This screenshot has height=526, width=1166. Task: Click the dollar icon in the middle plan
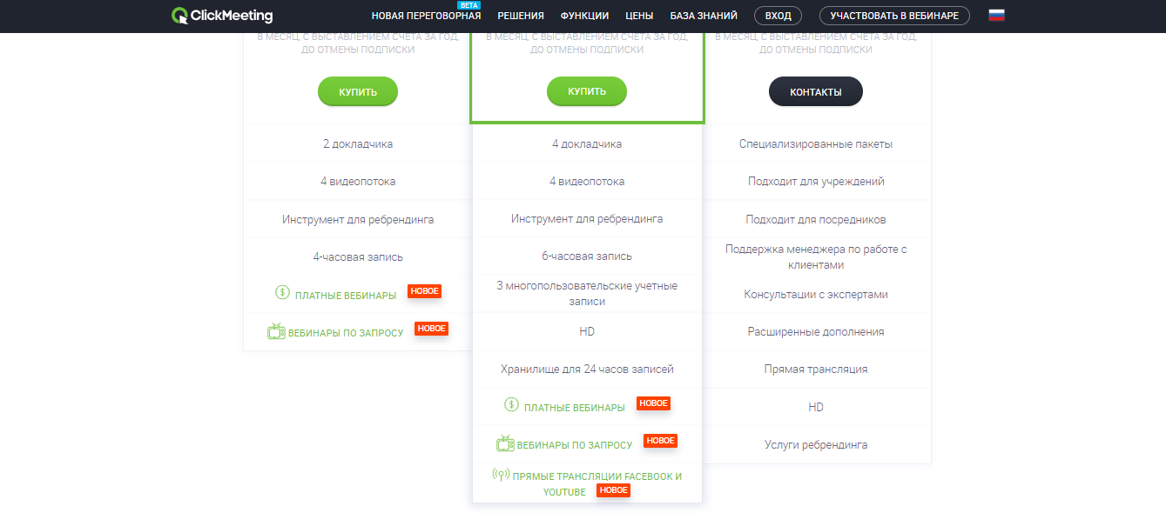(511, 405)
